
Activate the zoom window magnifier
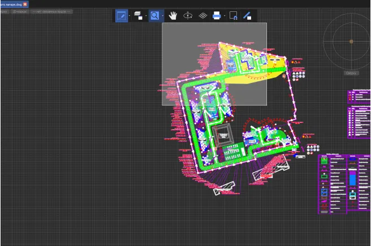(154, 16)
